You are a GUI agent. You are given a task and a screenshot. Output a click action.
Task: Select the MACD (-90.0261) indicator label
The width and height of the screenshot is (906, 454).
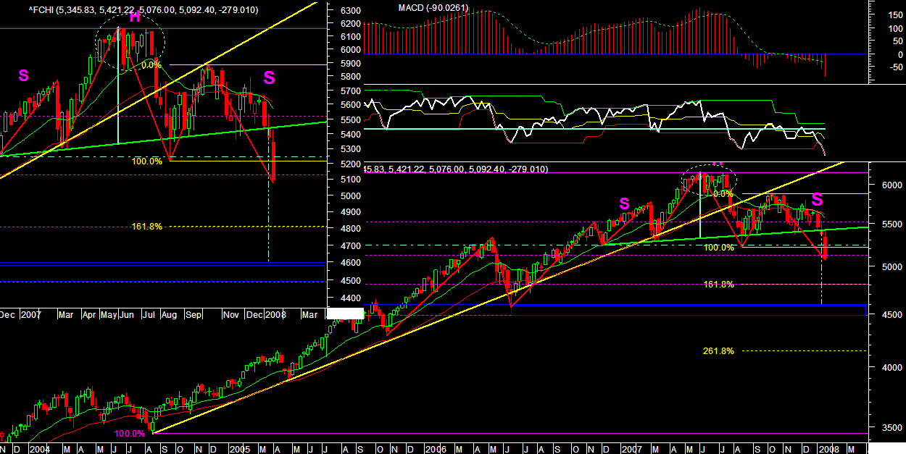[x=433, y=8]
